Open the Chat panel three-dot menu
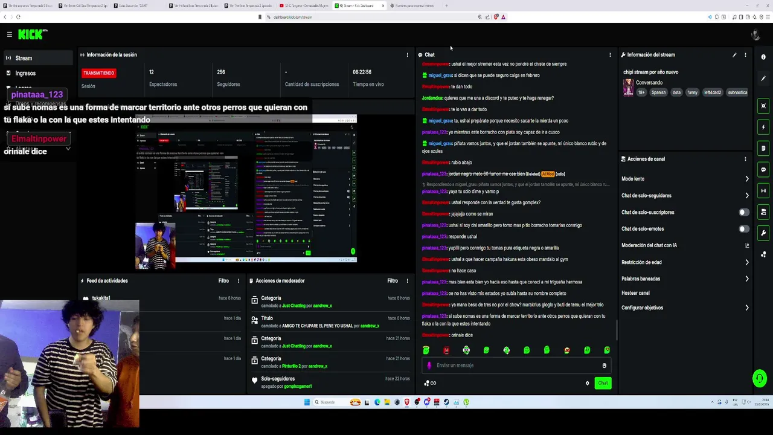Screen dimensions: 773x435 click(610, 55)
